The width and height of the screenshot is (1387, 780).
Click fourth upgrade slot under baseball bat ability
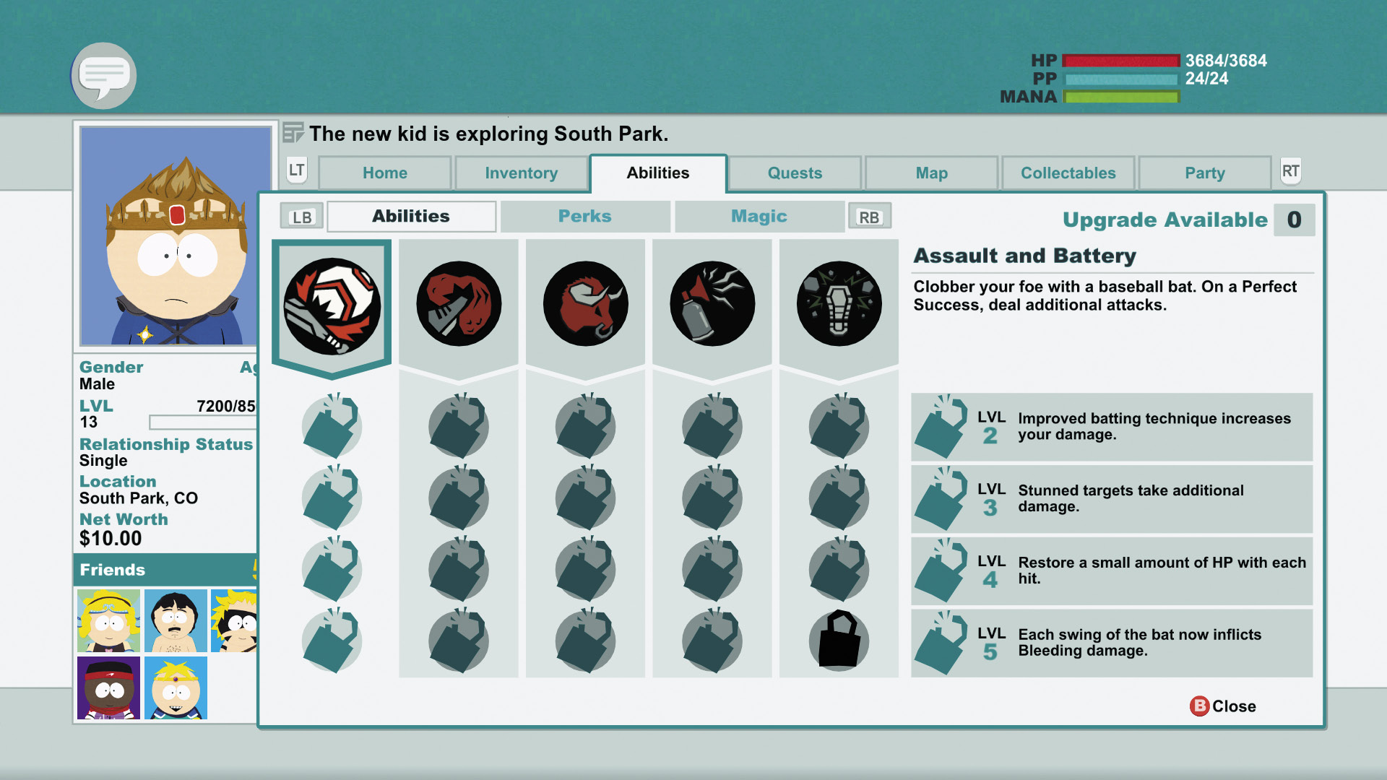[x=332, y=641]
